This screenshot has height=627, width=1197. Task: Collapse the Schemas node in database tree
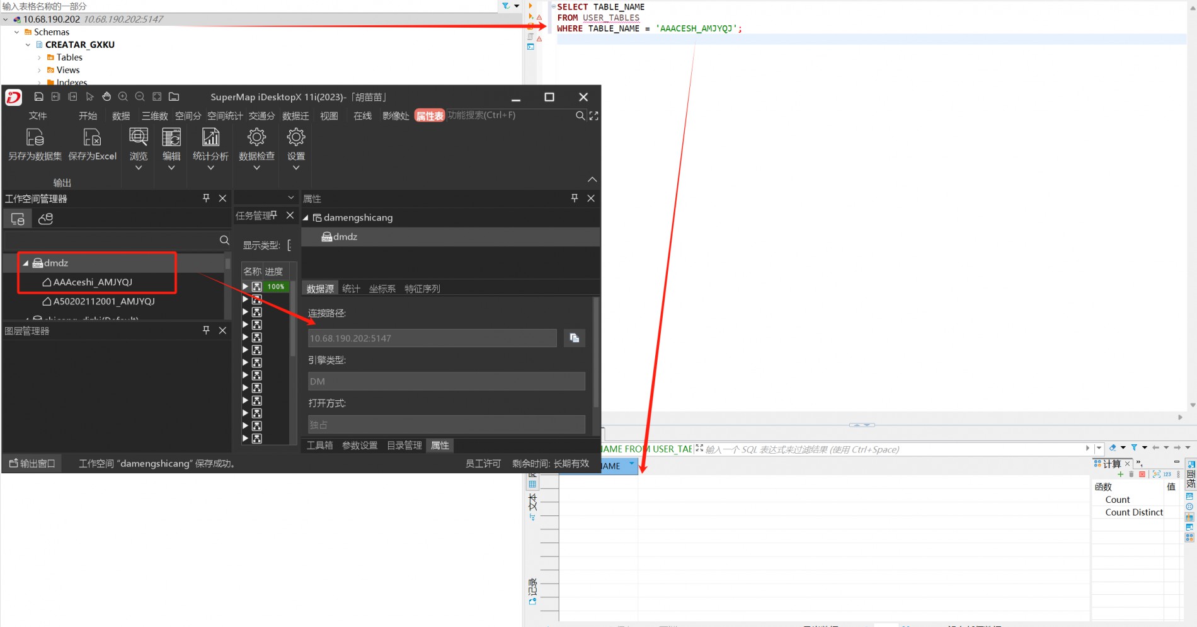pyautogui.click(x=16, y=32)
